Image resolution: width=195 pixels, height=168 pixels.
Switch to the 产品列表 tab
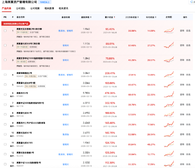tap(6, 9)
